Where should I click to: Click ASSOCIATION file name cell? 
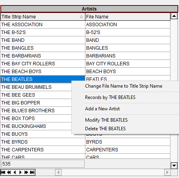coord(128,25)
